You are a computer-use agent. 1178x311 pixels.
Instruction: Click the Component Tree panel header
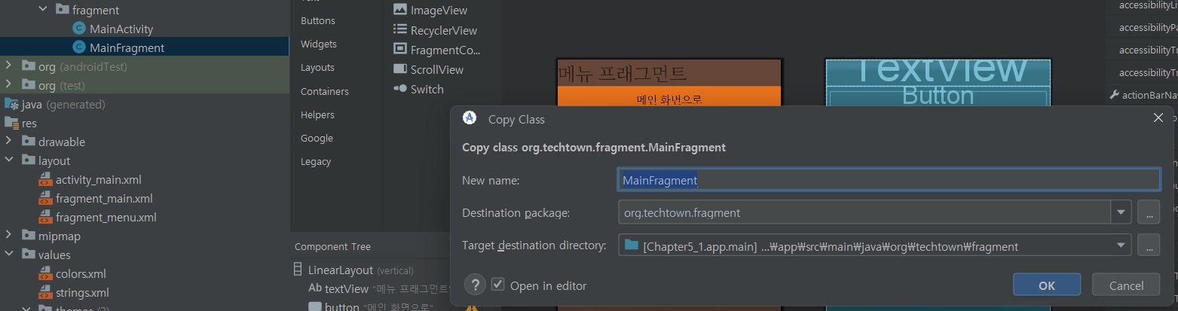[332, 246]
